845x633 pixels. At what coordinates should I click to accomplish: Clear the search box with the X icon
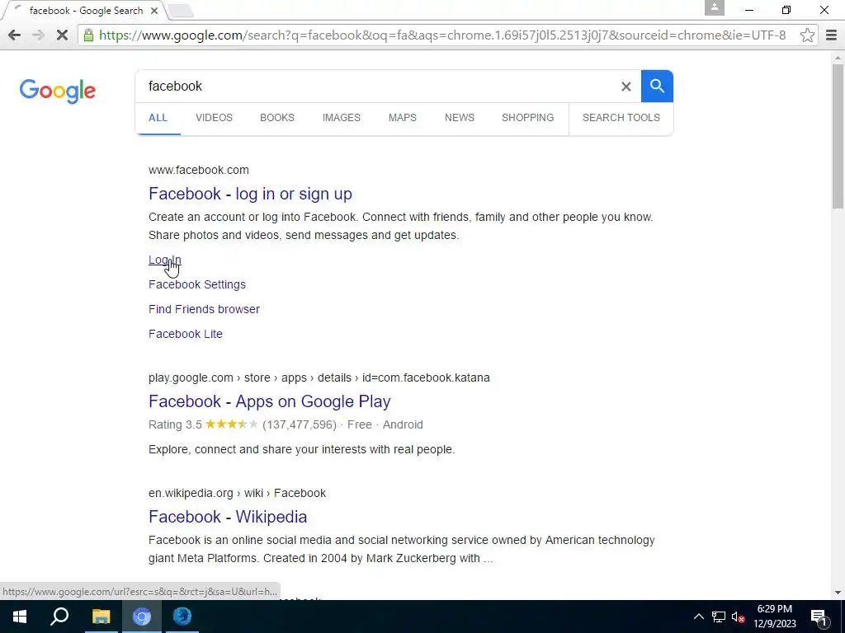625,86
